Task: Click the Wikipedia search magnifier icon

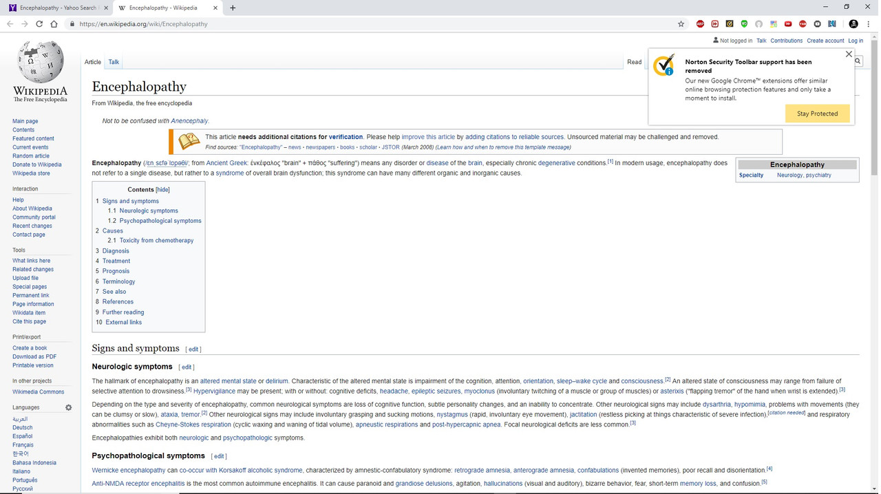Action: click(x=858, y=62)
